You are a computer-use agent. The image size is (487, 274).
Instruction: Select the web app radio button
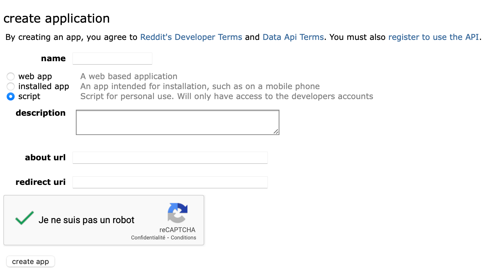[11, 76]
